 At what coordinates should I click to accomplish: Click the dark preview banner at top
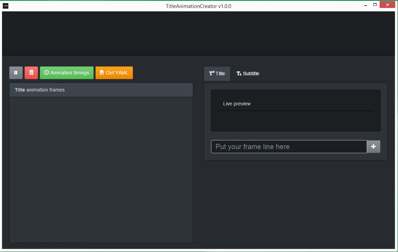(x=198, y=33)
